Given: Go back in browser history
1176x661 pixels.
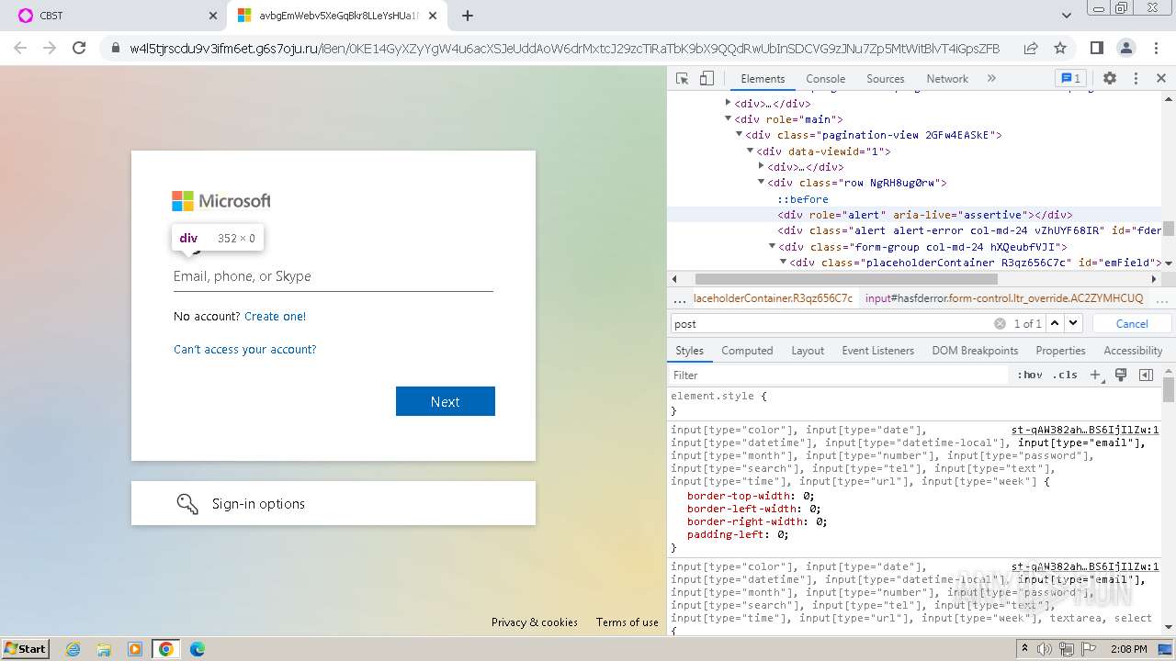Looking at the screenshot, I should [20, 48].
